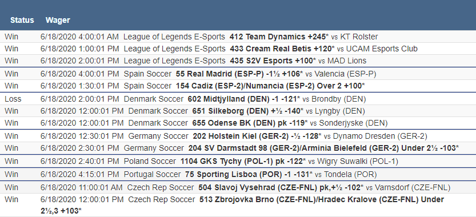Click the Status column header
The image size is (476, 217).
coord(22,20)
